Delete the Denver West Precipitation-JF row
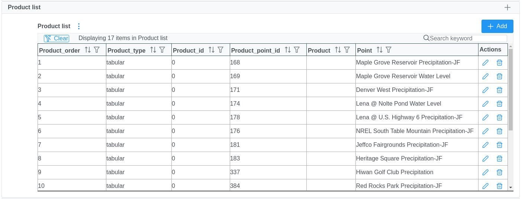 pos(499,90)
